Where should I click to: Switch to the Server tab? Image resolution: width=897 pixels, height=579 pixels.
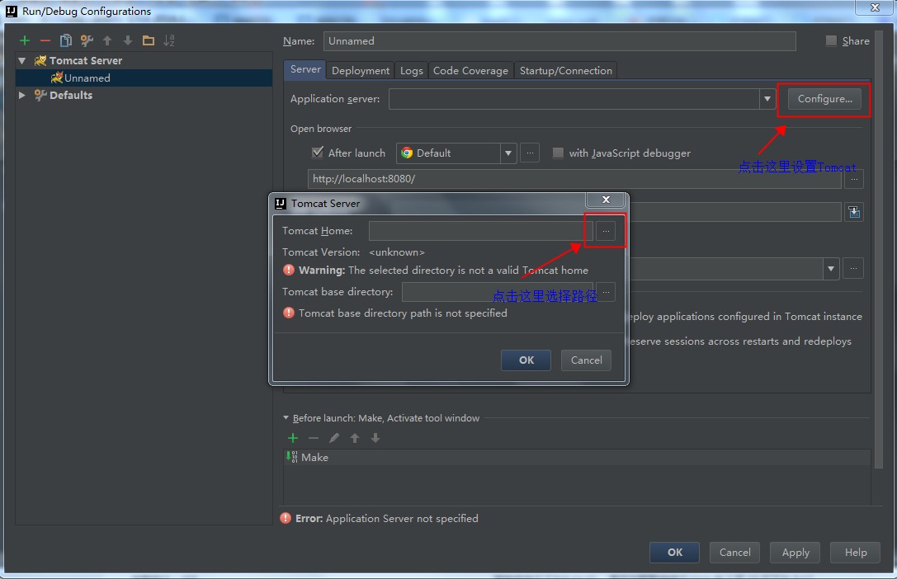pos(305,69)
